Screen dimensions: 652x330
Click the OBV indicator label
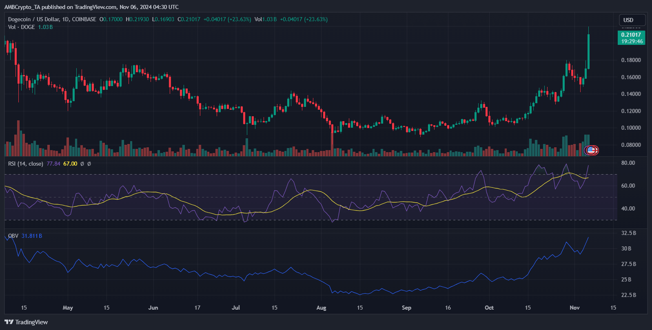(x=13, y=236)
